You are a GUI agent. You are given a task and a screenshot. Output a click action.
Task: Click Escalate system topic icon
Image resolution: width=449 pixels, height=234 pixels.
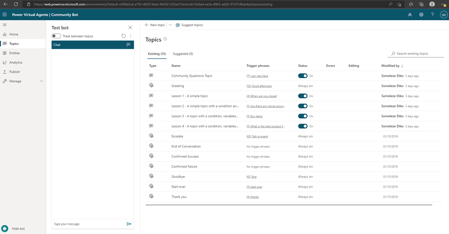coord(151,136)
